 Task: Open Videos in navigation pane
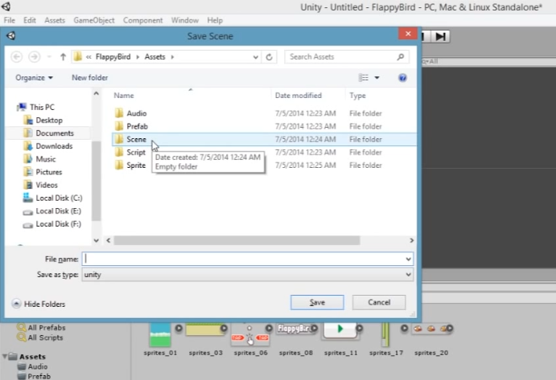tap(40, 185)
